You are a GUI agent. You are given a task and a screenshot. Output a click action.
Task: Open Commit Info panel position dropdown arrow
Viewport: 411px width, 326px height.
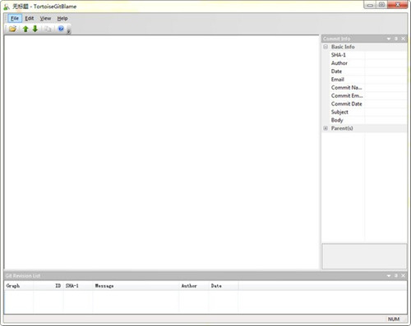click(389, 39)
